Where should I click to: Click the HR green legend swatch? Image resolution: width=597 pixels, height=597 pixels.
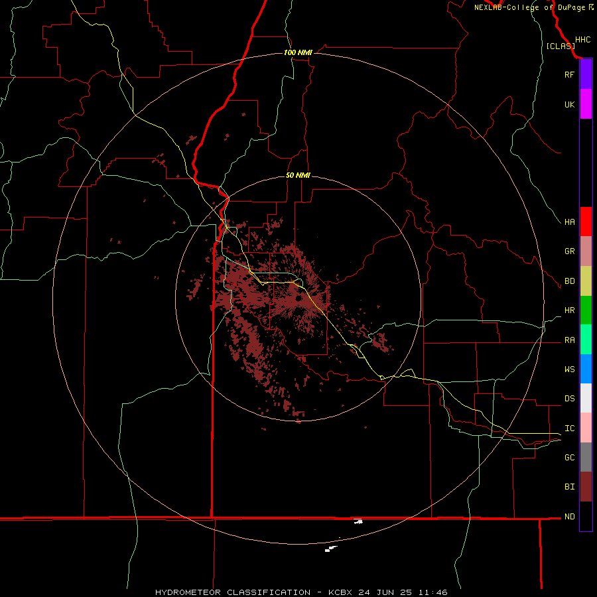point(586,310)
